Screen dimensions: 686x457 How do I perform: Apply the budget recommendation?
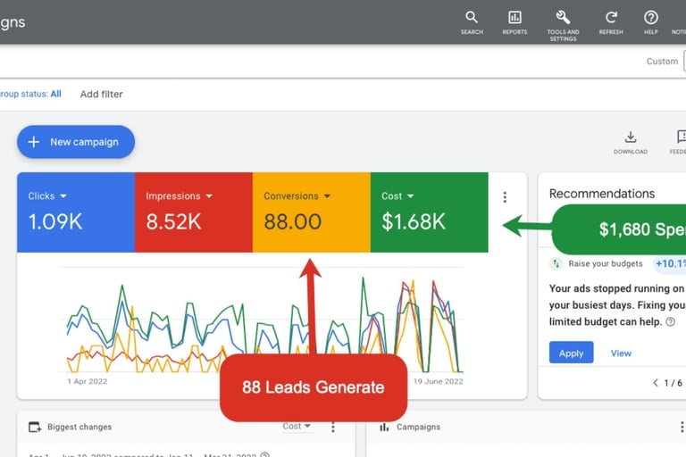pos(571,353)
